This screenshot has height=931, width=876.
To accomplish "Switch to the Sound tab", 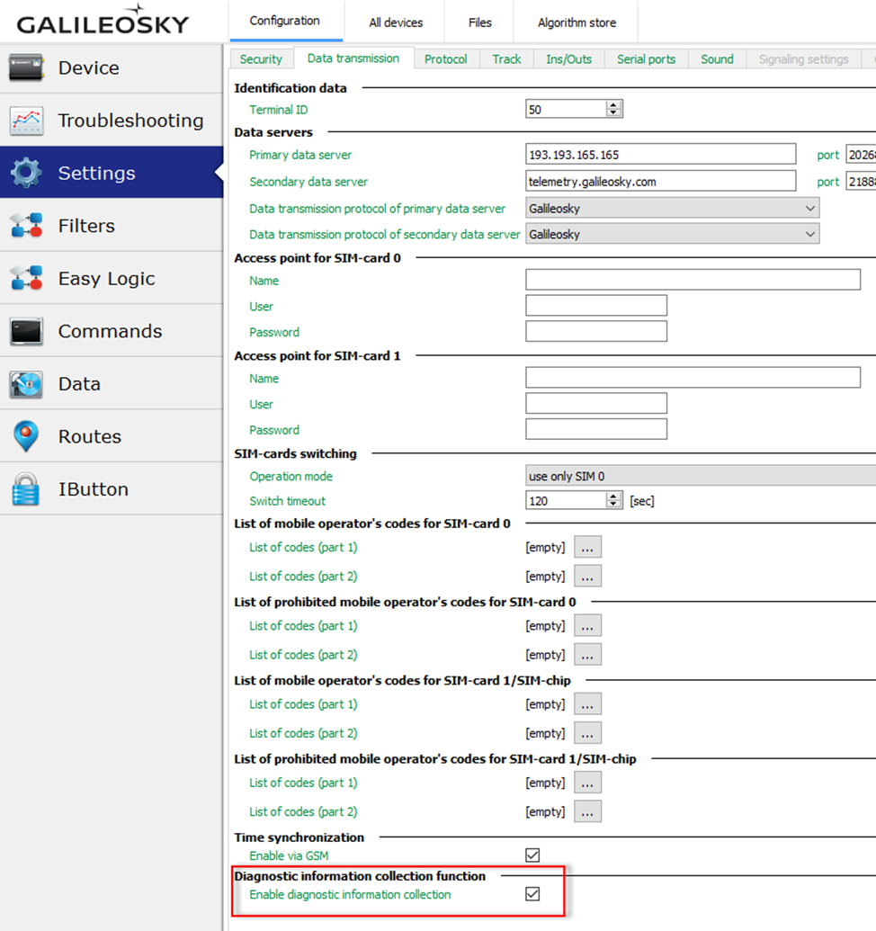I will pyautogui.click(x=717, y=58).
